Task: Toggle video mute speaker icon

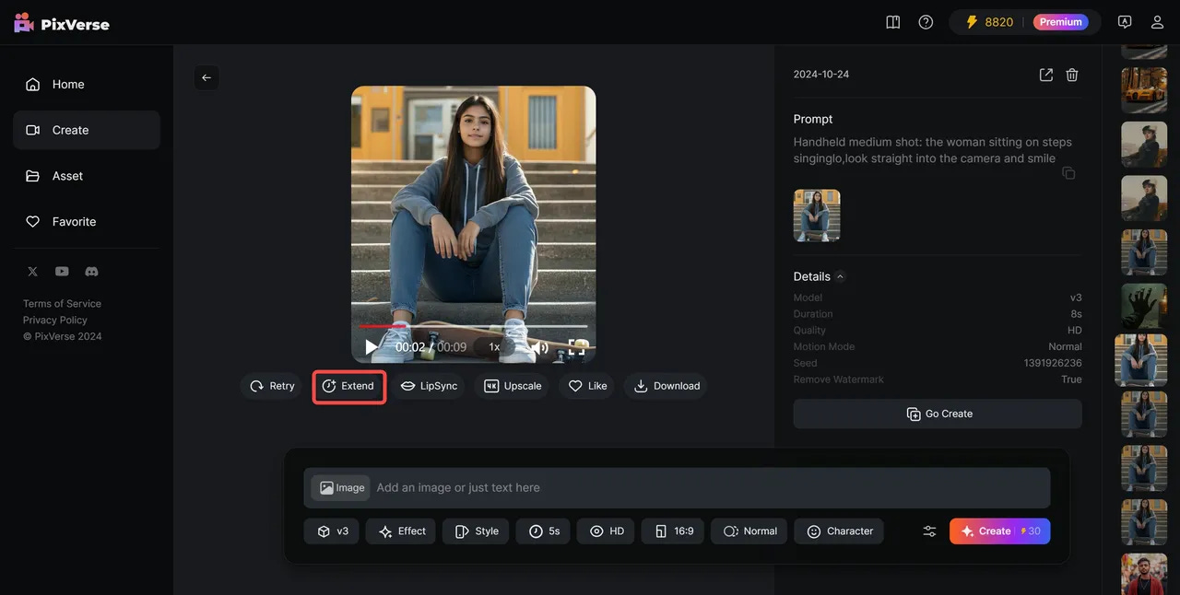Action: [540, 347]
